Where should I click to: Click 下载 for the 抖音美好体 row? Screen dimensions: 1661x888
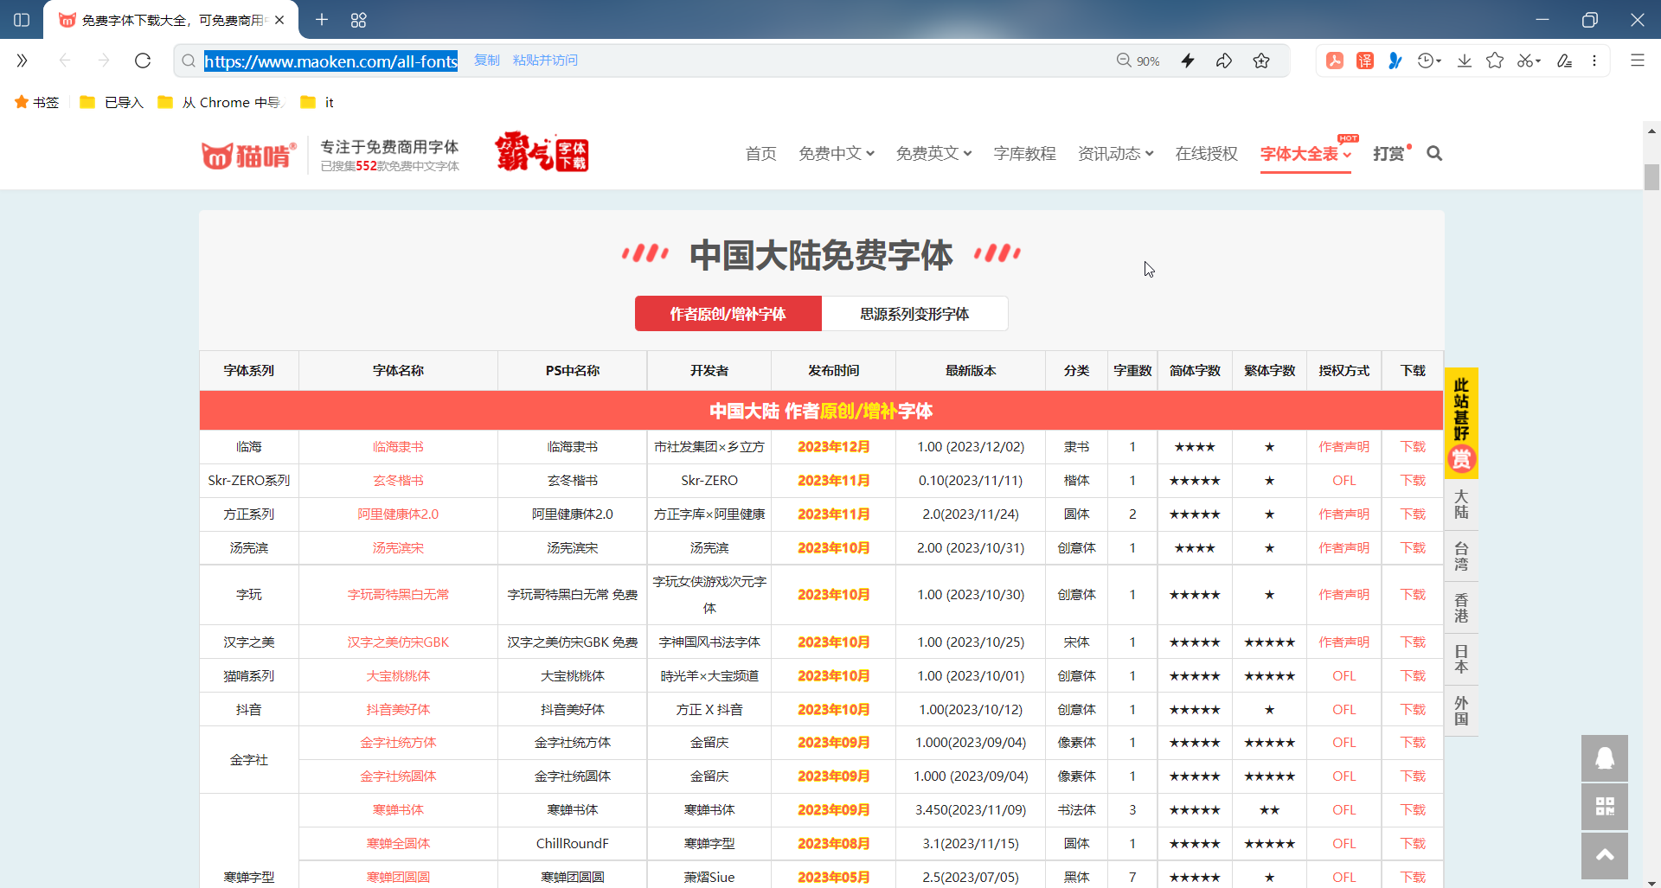(x=1413, y=710)
